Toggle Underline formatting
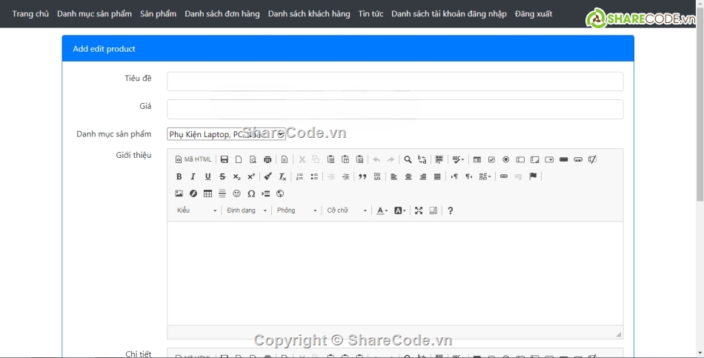The width and height of the screenshot is (704, 358). [208, 176]
